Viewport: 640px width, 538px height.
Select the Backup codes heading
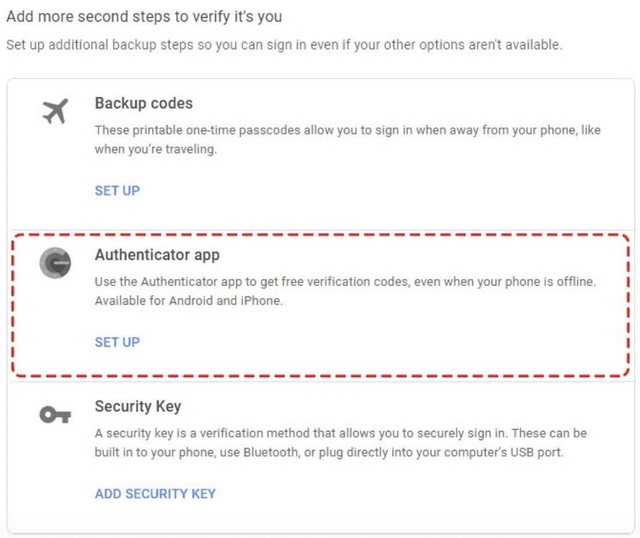pyautogui.click(x=143, y=103)
